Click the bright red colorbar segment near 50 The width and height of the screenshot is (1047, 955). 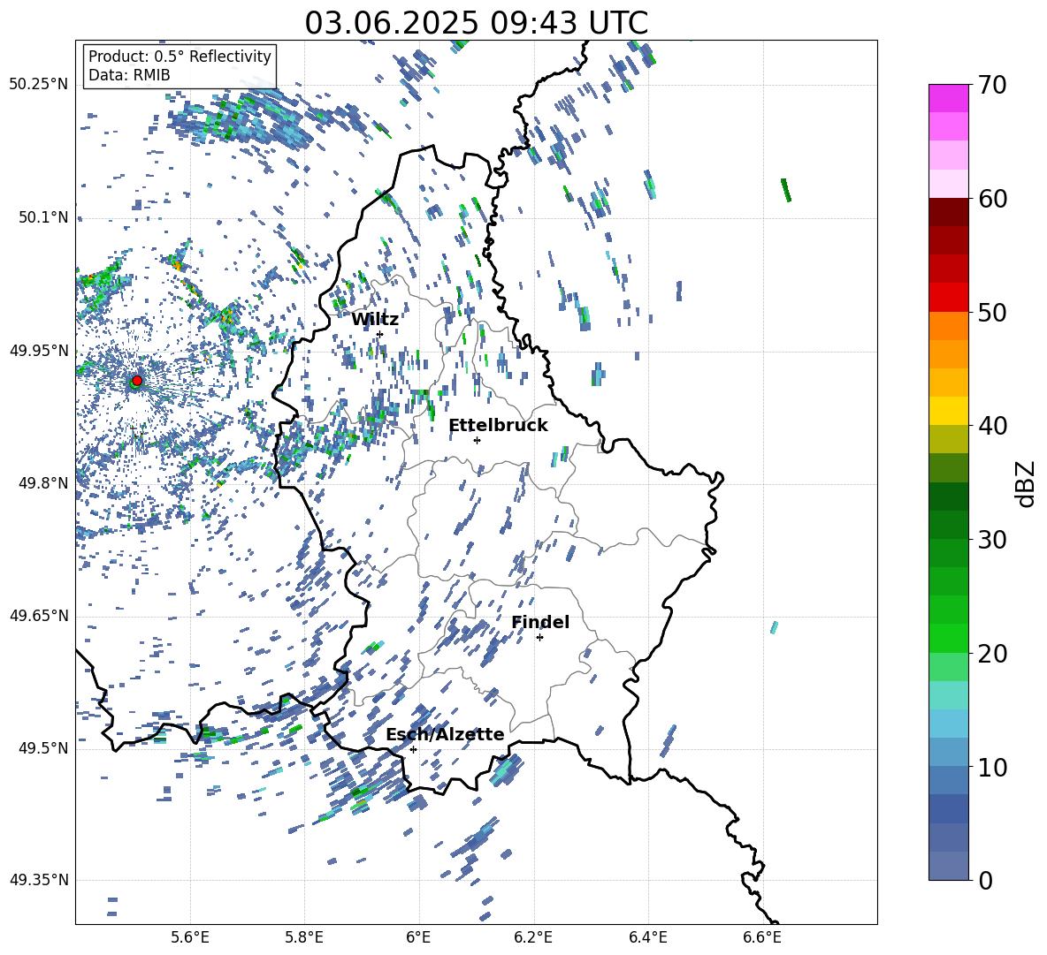click(948, 298)
